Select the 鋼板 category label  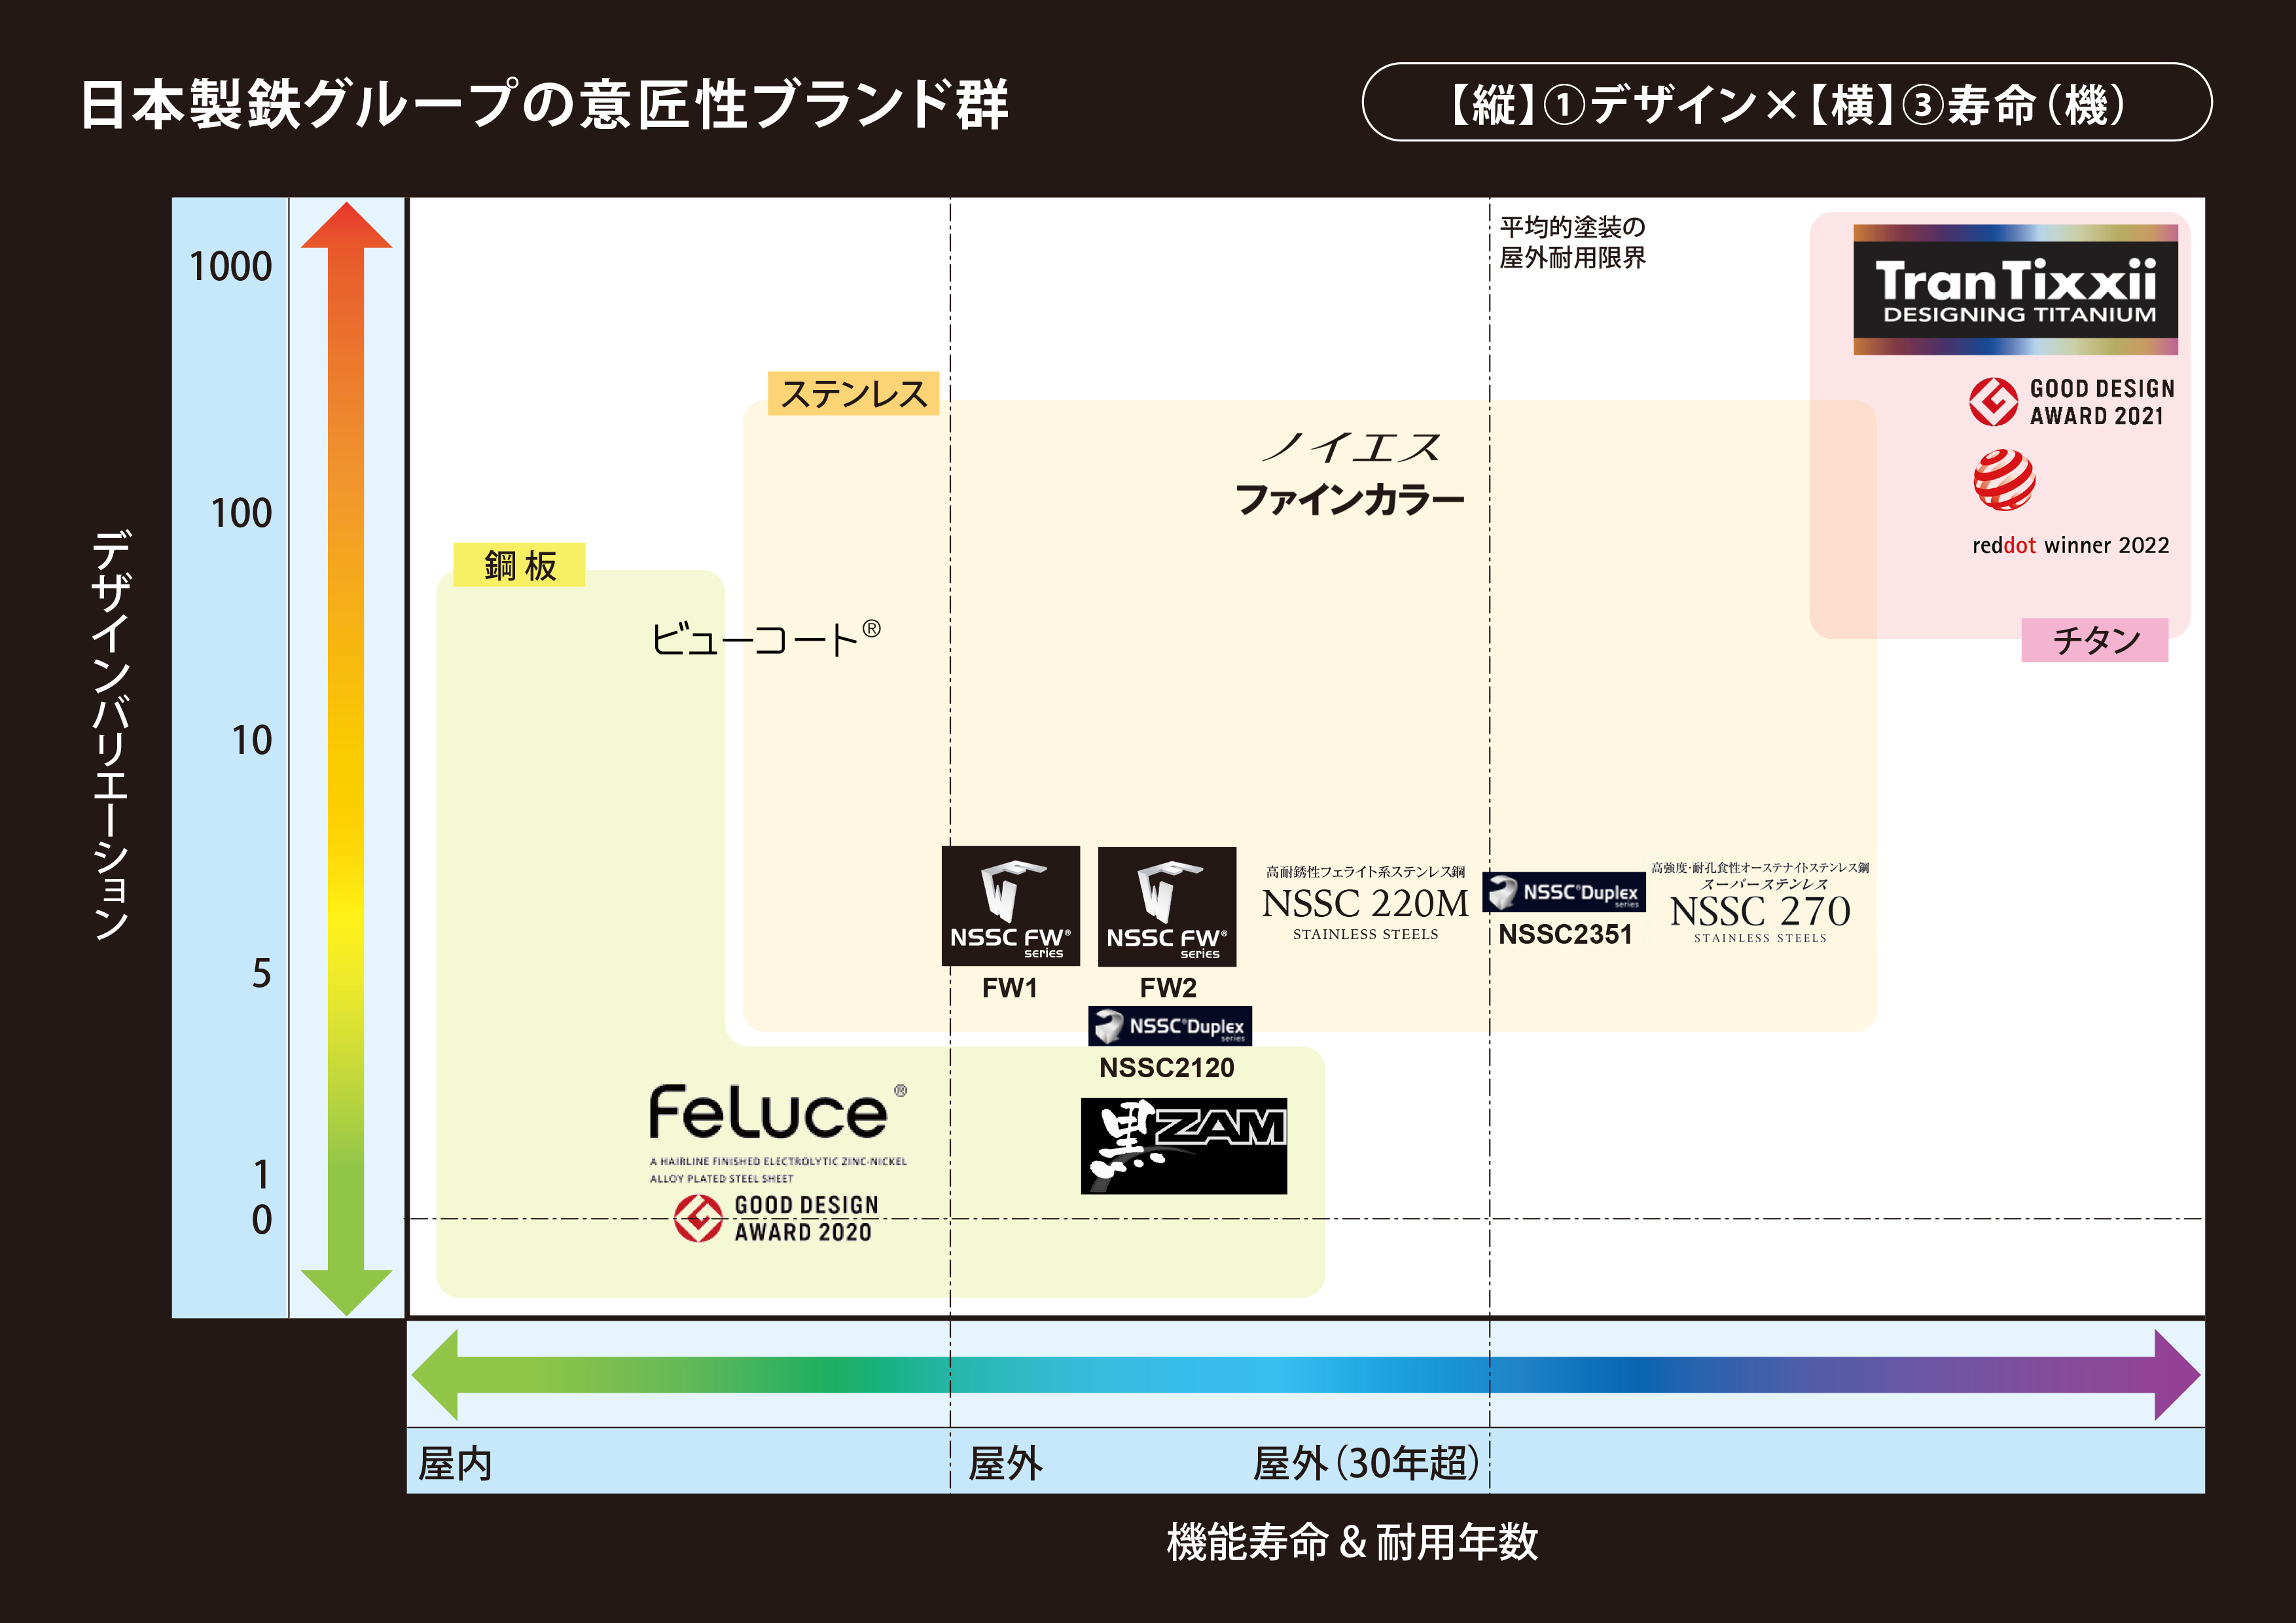click(x=519, y=565)
